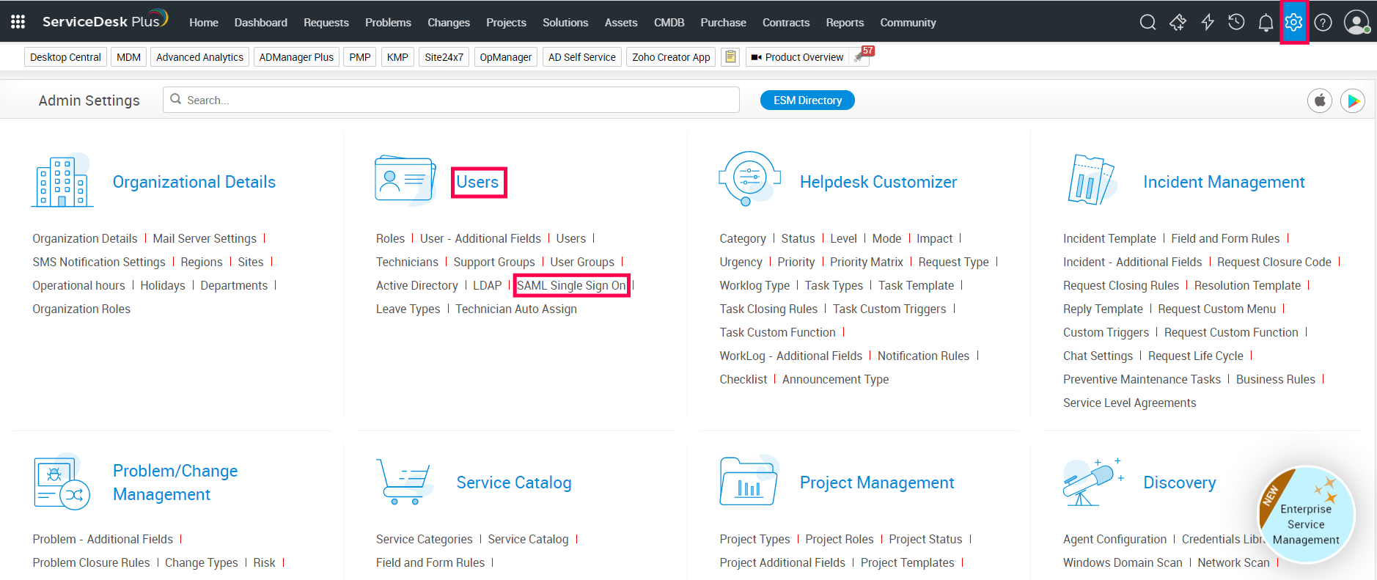Screen dimensions: 1377x580
Task: Click the admin settings gear icon
Action: point(1294,22)
